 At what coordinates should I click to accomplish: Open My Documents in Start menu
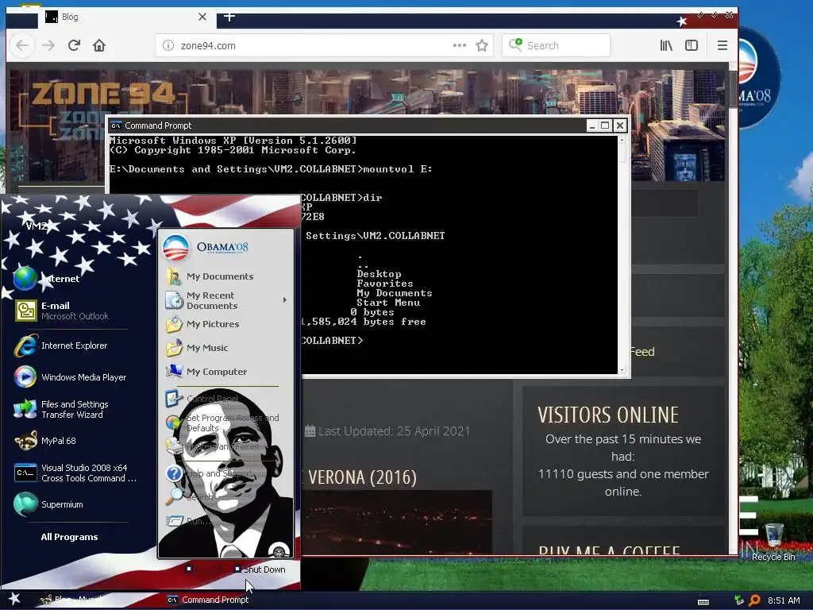210,276
